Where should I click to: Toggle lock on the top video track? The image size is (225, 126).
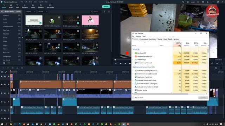point(5,76)
